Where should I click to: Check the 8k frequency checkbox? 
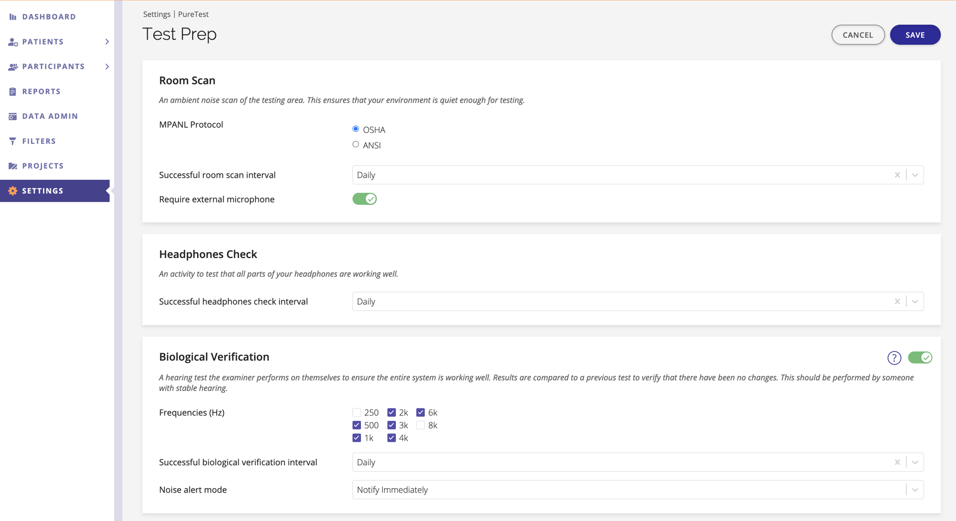point(421,425)
